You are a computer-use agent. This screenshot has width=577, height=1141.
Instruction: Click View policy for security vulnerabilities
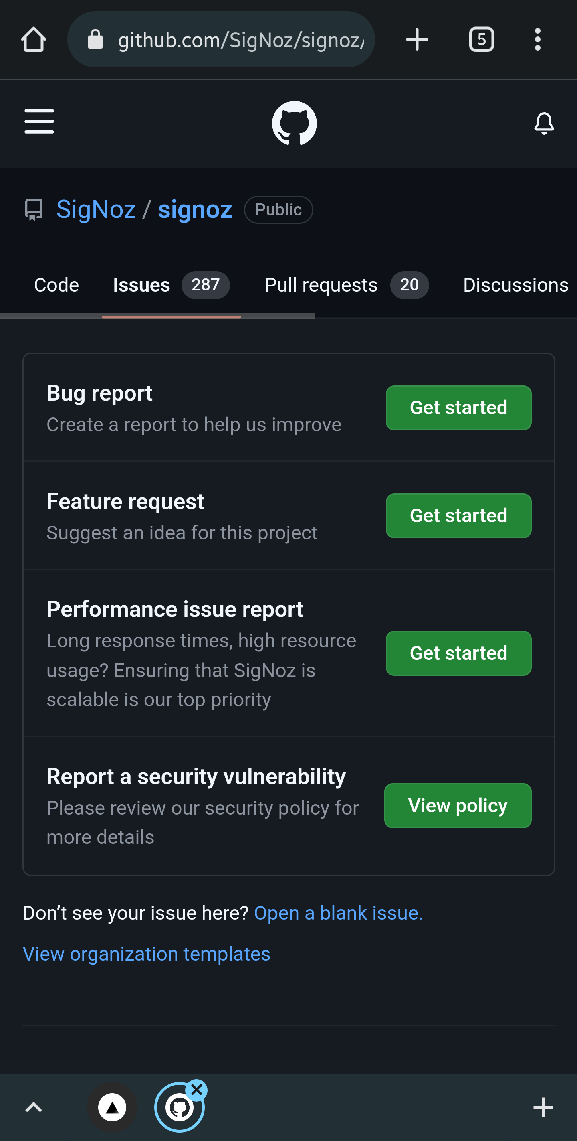pos(457,806)
